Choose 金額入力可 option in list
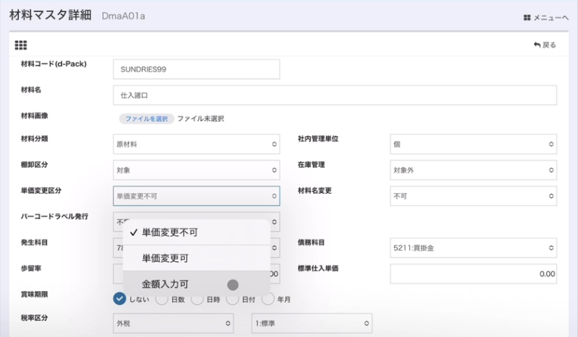This screenshot has width=578, height=337. coord(165,284)
